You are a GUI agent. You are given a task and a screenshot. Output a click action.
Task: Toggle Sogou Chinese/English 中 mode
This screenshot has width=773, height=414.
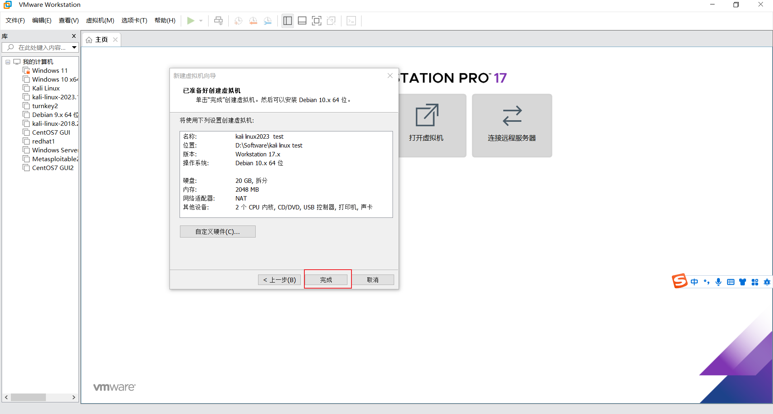click(694, 282)
